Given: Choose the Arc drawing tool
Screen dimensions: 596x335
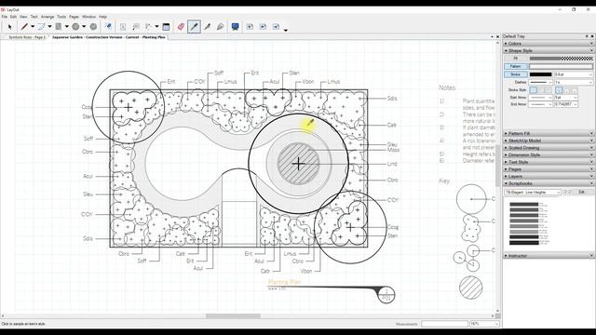Looking at the screenshot, I should 41,27.
